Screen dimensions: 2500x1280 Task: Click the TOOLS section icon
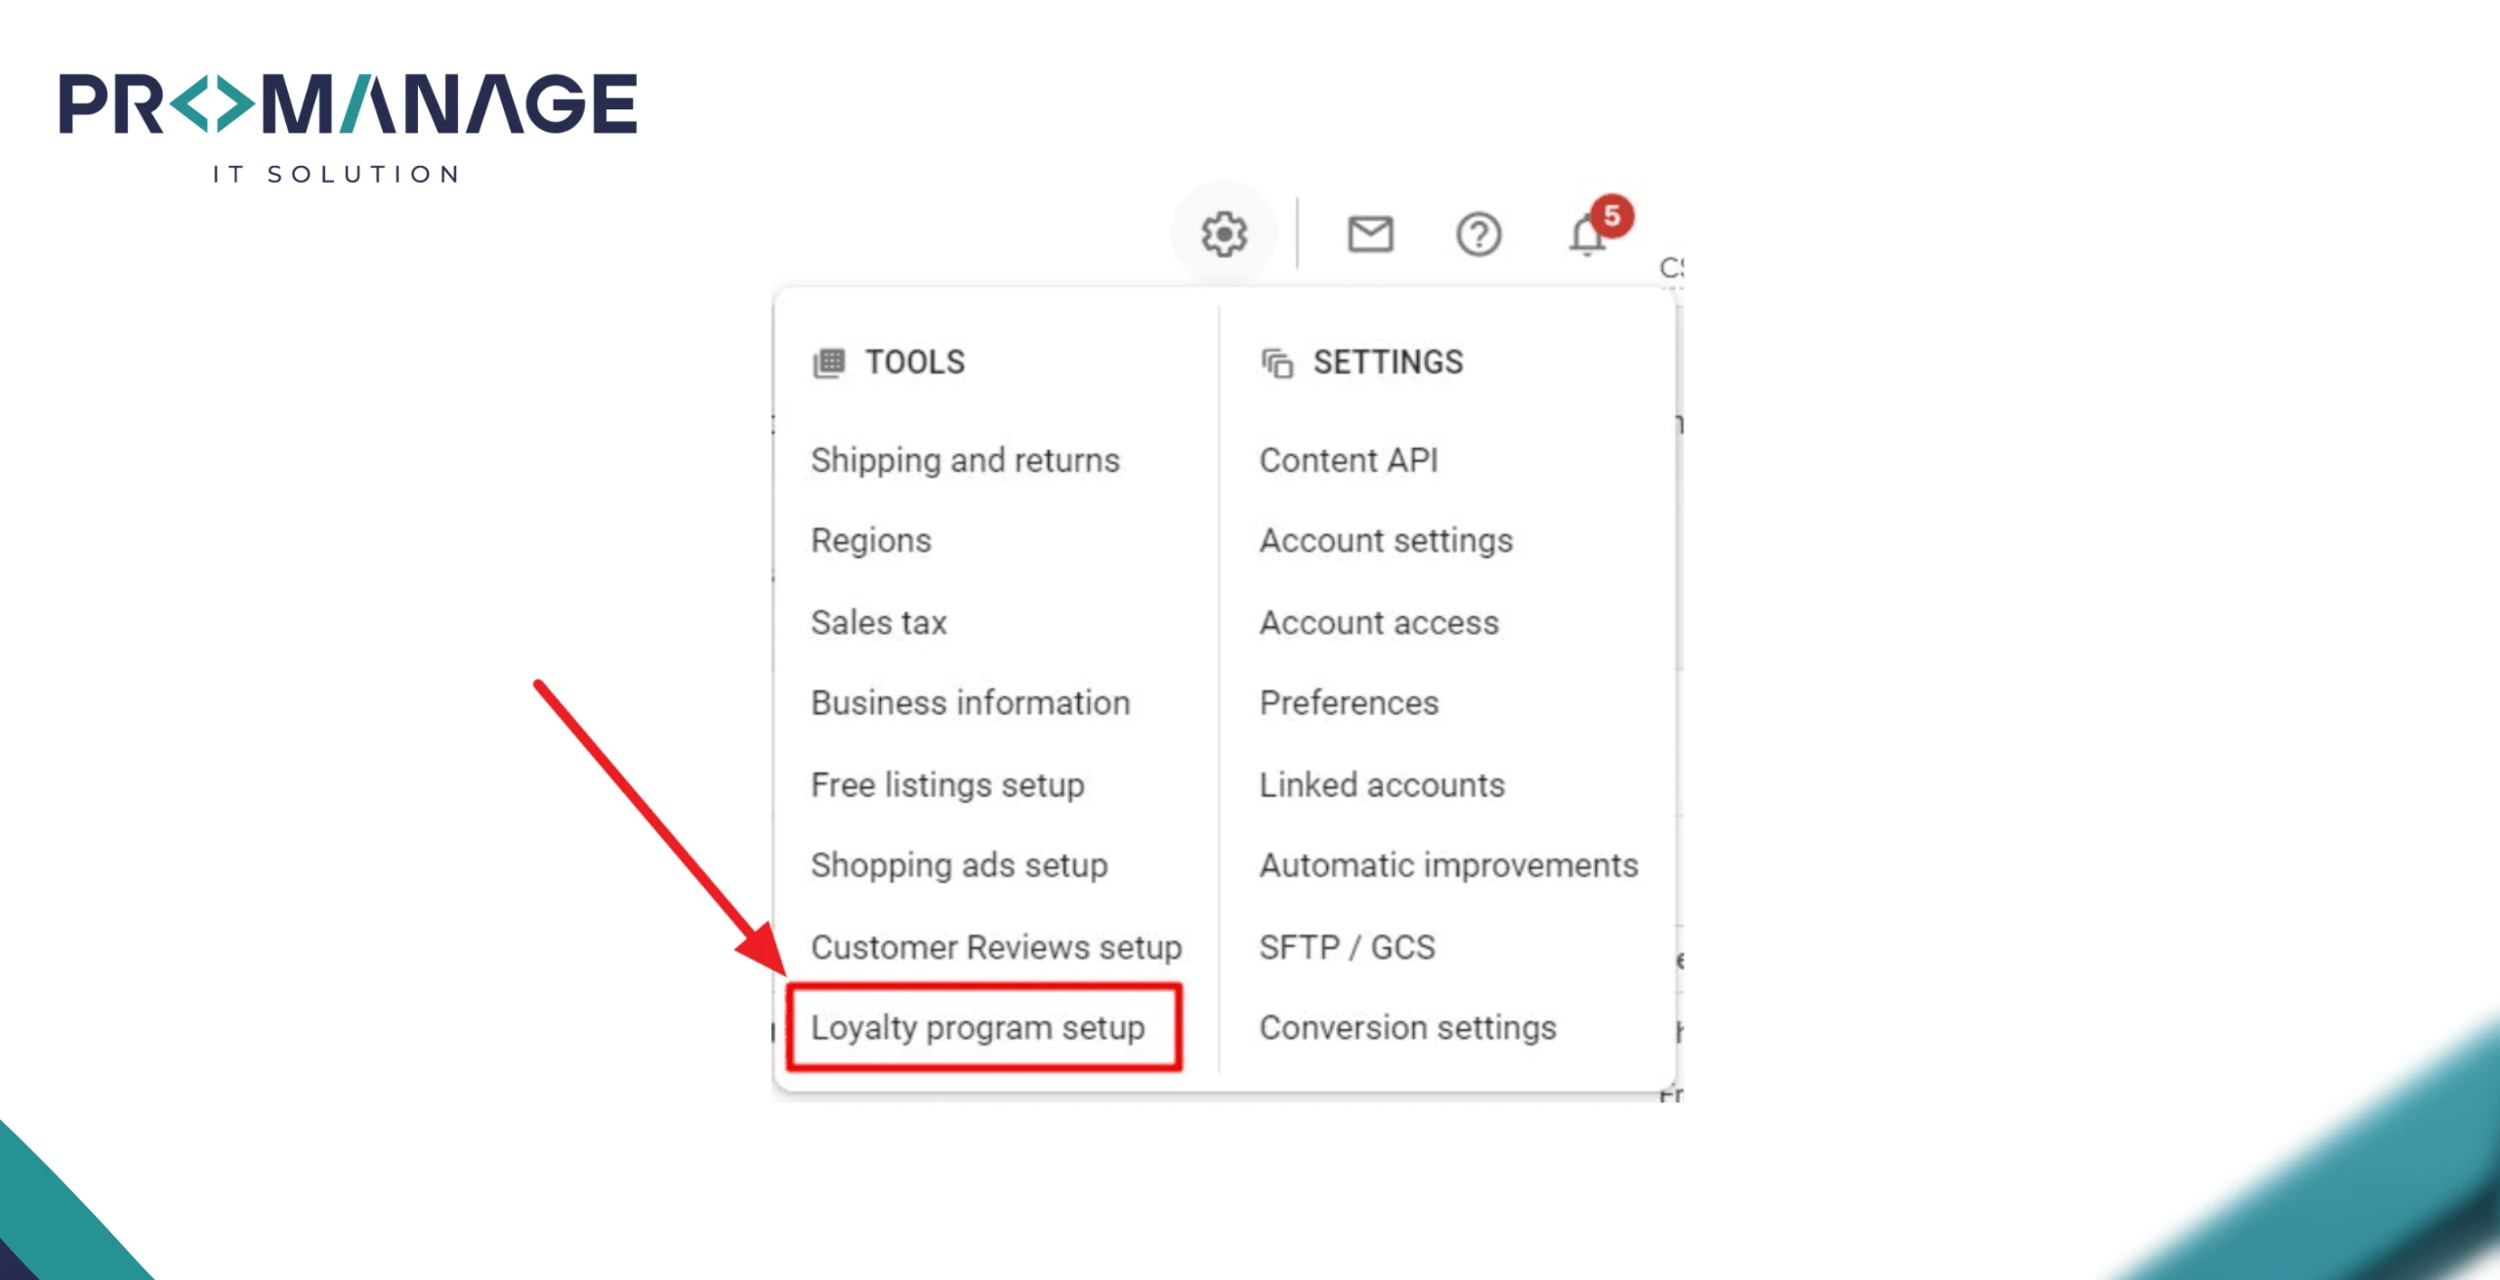click(828, 360)
